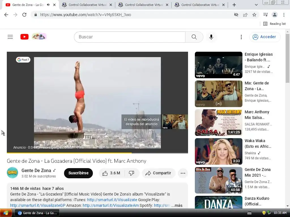
Task: Click the Suscribirse button
Action: pyautogui.click(x=78, y=173)
